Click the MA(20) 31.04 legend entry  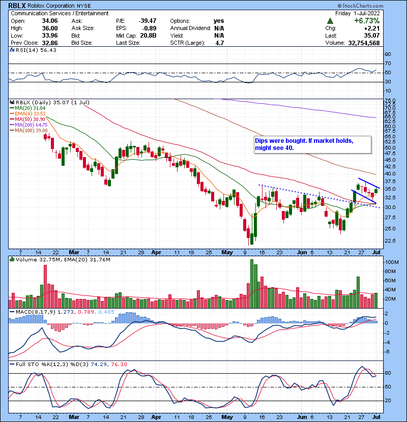coord(27,108)
